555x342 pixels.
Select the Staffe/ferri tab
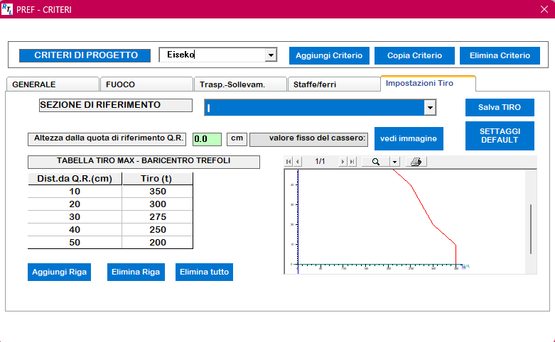tap(333, 84)
